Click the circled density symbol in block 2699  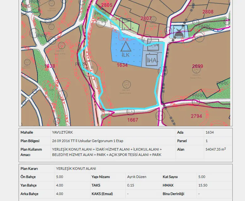[x=196, y=70]
